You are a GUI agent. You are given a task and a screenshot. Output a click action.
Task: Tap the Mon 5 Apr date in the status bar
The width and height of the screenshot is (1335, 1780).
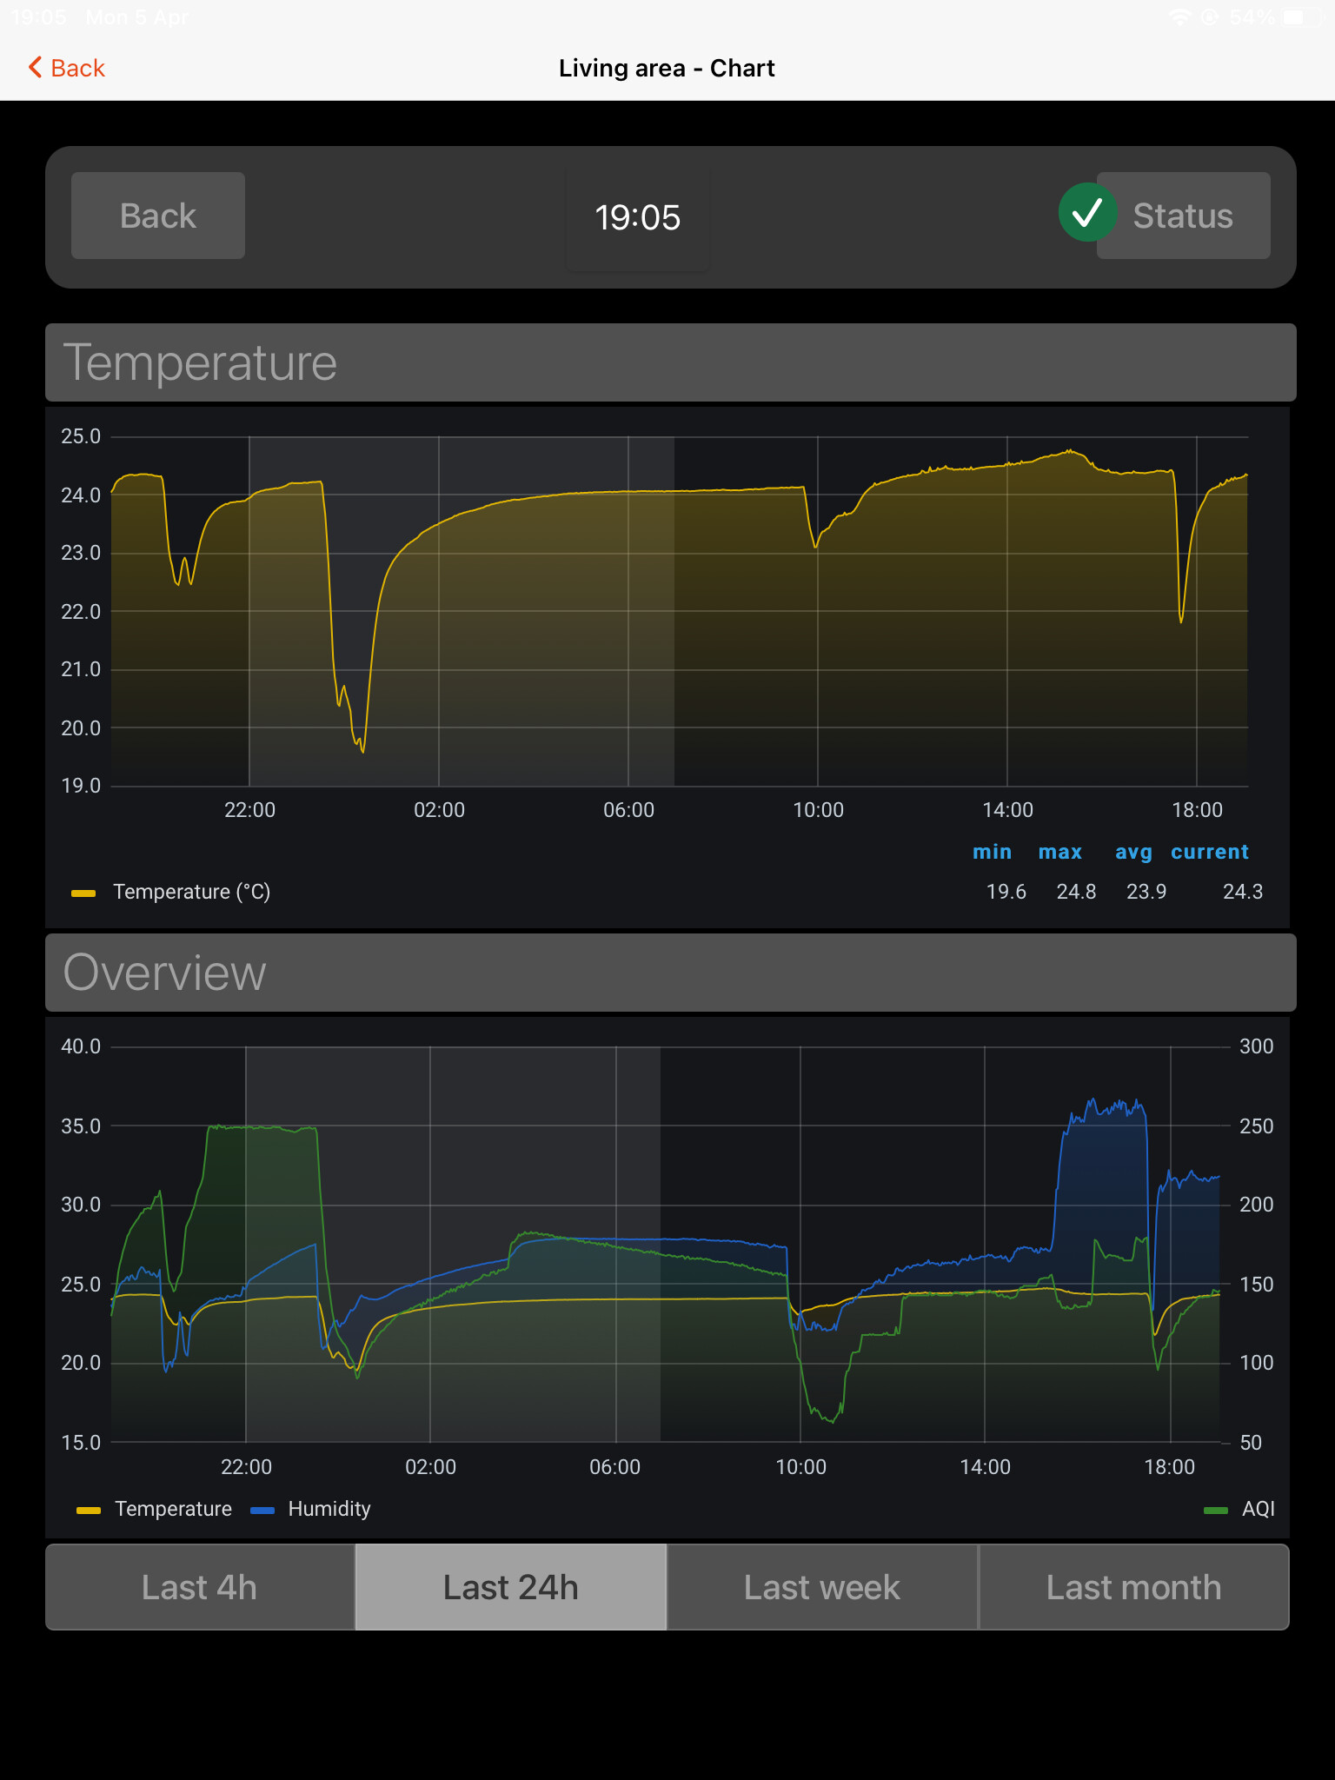pyautogui.click(x=136, y=17)
